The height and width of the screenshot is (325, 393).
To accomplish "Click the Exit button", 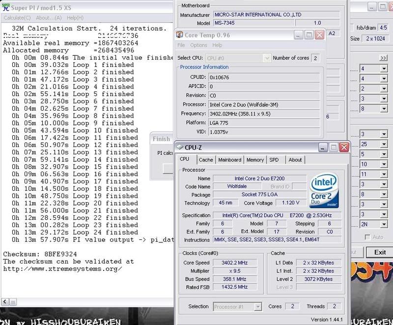I will click(x=380, y=252).
